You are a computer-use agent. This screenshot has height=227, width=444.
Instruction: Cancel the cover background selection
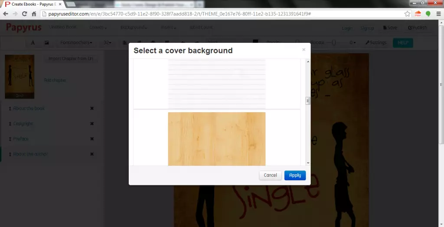[x=270, y=175]
